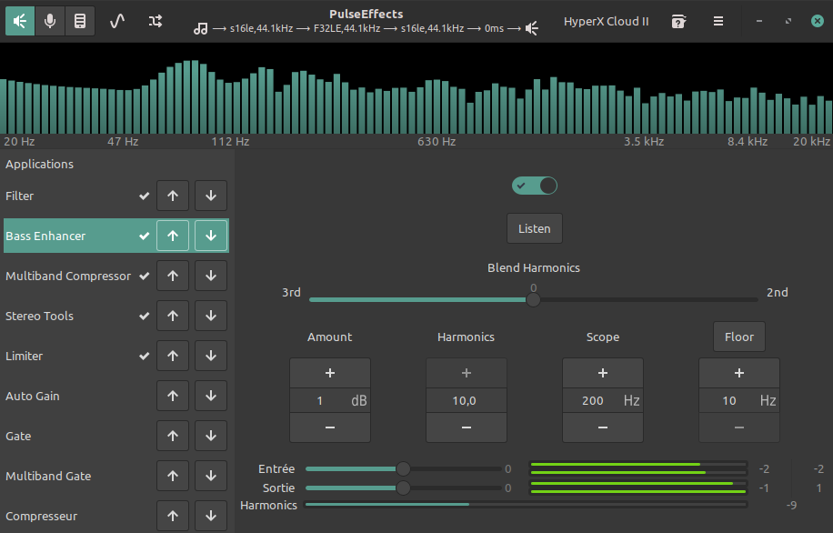
Task: Toggle the Listen button
Action: click(535, 228)
